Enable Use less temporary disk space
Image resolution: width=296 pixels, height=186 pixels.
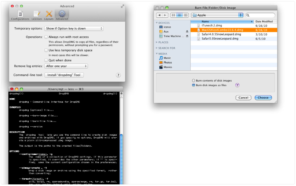coord(46,50)
